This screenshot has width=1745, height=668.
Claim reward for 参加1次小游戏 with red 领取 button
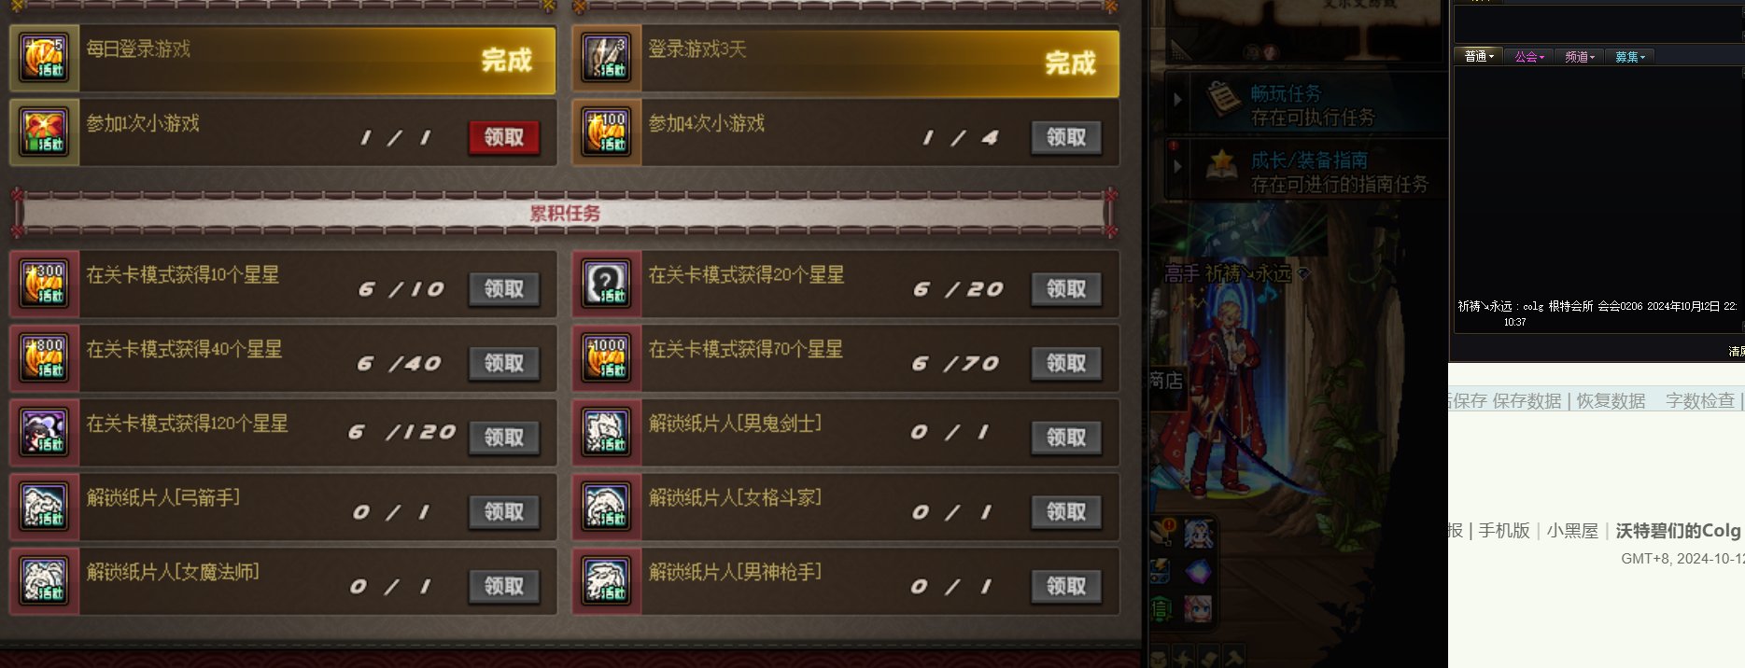pos(504,137)
